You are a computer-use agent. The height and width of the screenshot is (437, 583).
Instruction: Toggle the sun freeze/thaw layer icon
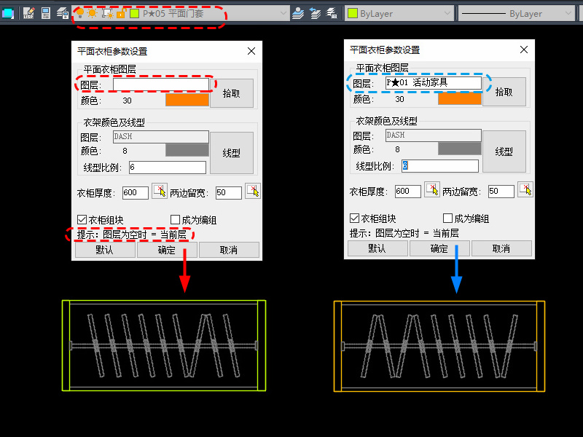pos(93,13)
